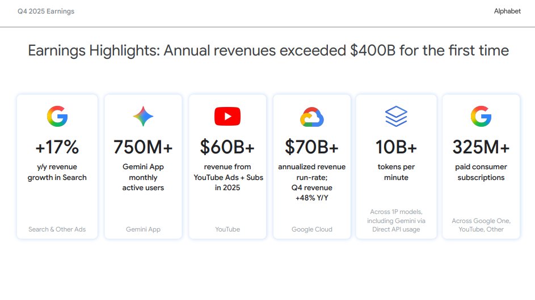Click the gray 'Gemini App' footer label
Image resolution: width=535 pixels, height=300 pixels.
[x=143, y=229]
